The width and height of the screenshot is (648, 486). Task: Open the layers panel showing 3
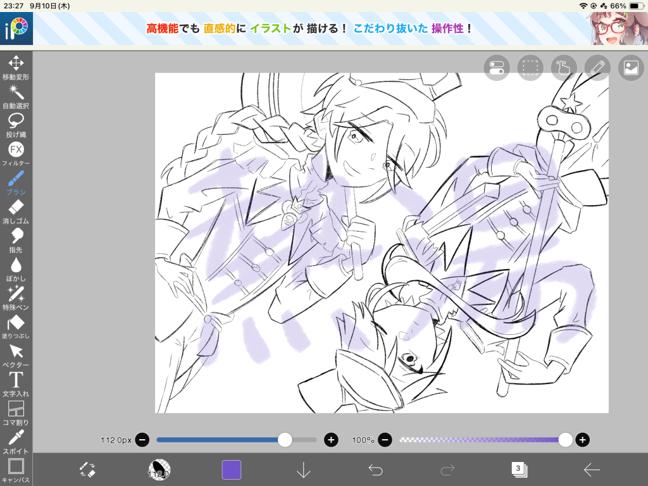coord(519,470)
